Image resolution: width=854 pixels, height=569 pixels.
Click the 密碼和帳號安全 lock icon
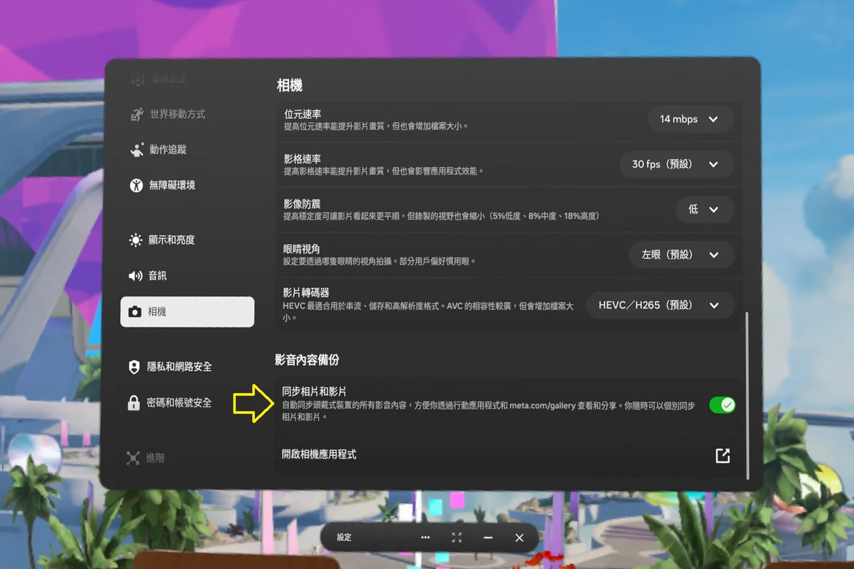133,402
